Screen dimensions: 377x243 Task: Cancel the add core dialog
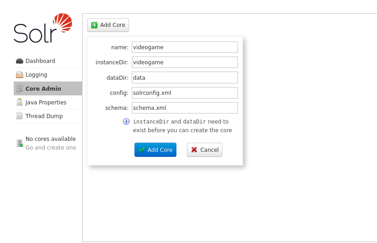[204, 150]
